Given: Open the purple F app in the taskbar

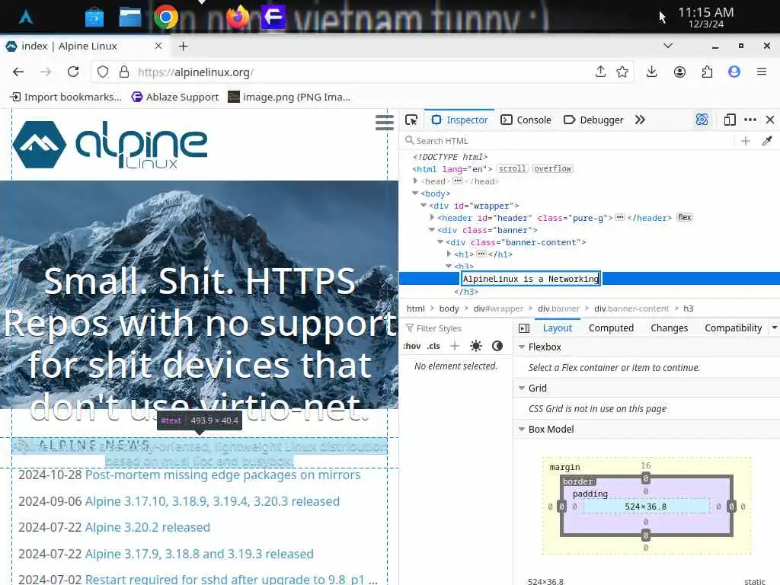Looking at the screenshot, I should pyautogui.click(x=273, y=18).
